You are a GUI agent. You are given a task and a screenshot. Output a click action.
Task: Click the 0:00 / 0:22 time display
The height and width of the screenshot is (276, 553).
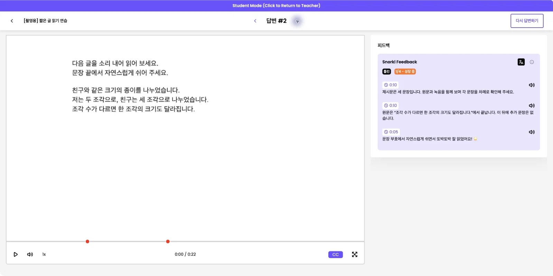pos(185,254)
